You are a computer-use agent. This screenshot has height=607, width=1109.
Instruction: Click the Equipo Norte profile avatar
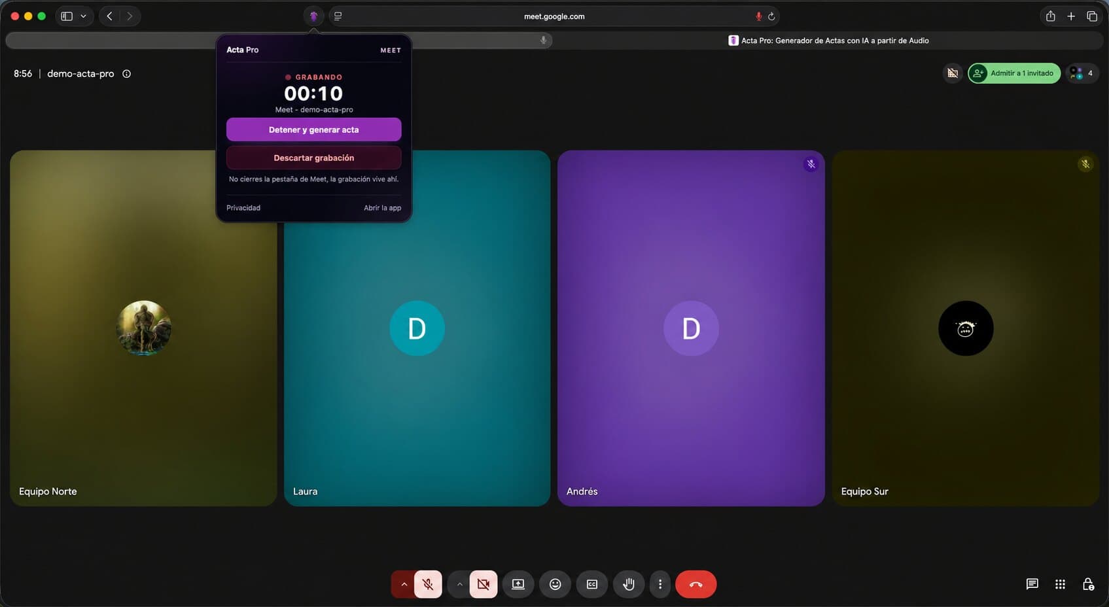tap(143, 328)
